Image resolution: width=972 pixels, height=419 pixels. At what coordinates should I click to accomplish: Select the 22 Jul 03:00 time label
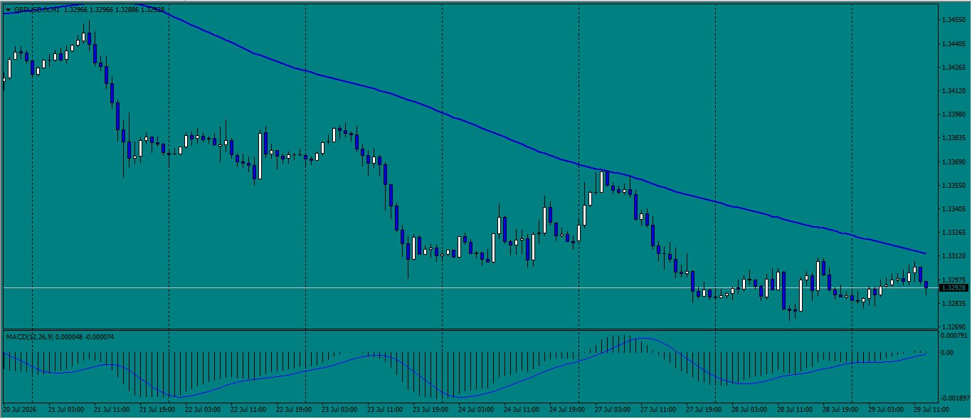[x=201, y=410]
